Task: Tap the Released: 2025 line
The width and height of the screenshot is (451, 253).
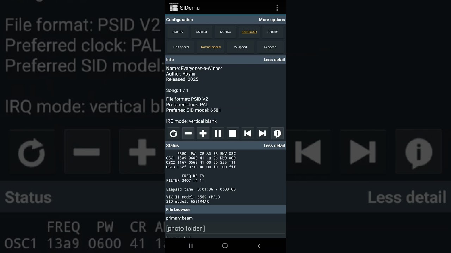Action: click(182, 79)
